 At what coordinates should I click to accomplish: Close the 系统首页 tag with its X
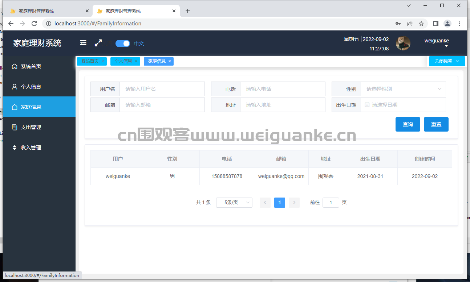pos(102,61)
